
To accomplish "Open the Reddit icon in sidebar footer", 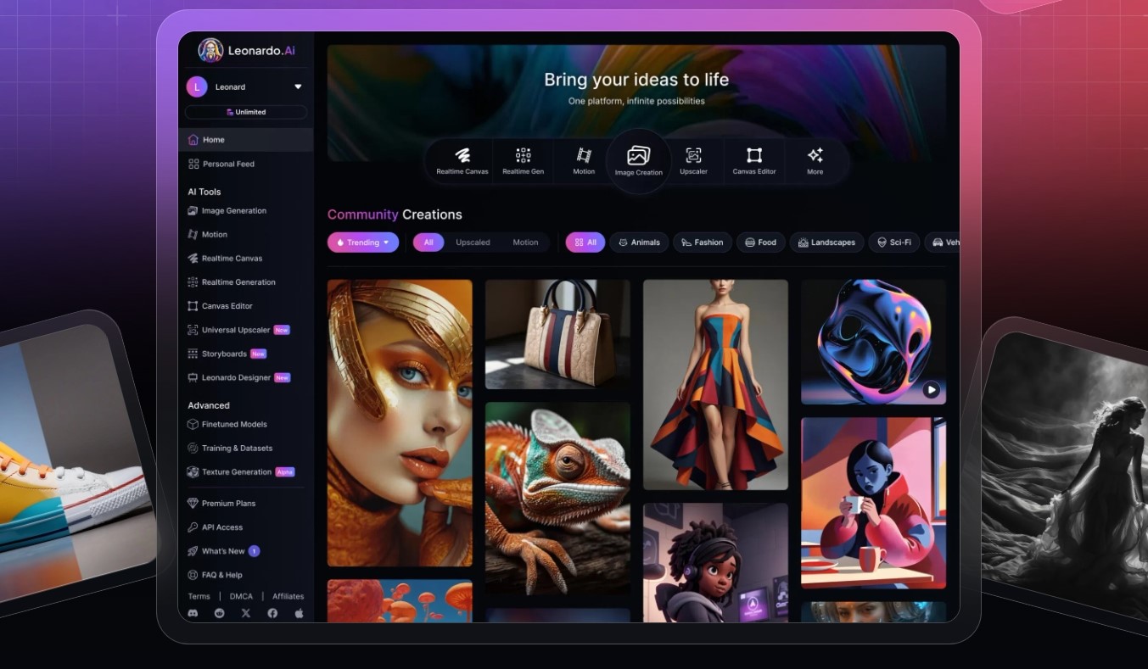I will tap(220, 613).
